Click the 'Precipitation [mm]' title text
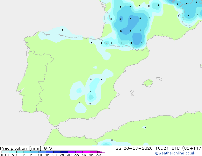The width and height of the screenshot is (202, 156). [21, 148]
